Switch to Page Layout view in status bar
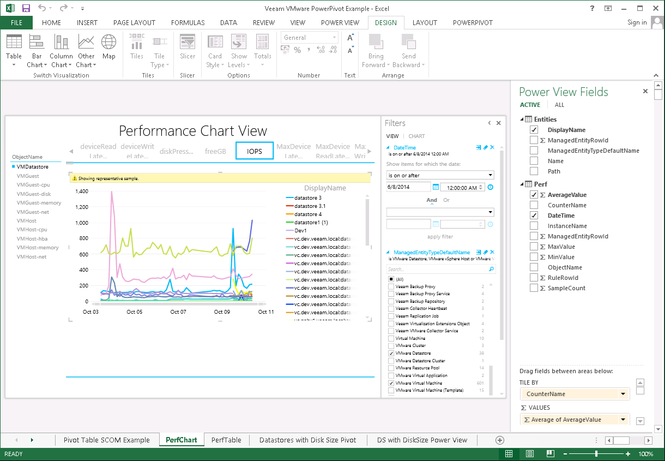665x461 pixels. click(530, 454)
